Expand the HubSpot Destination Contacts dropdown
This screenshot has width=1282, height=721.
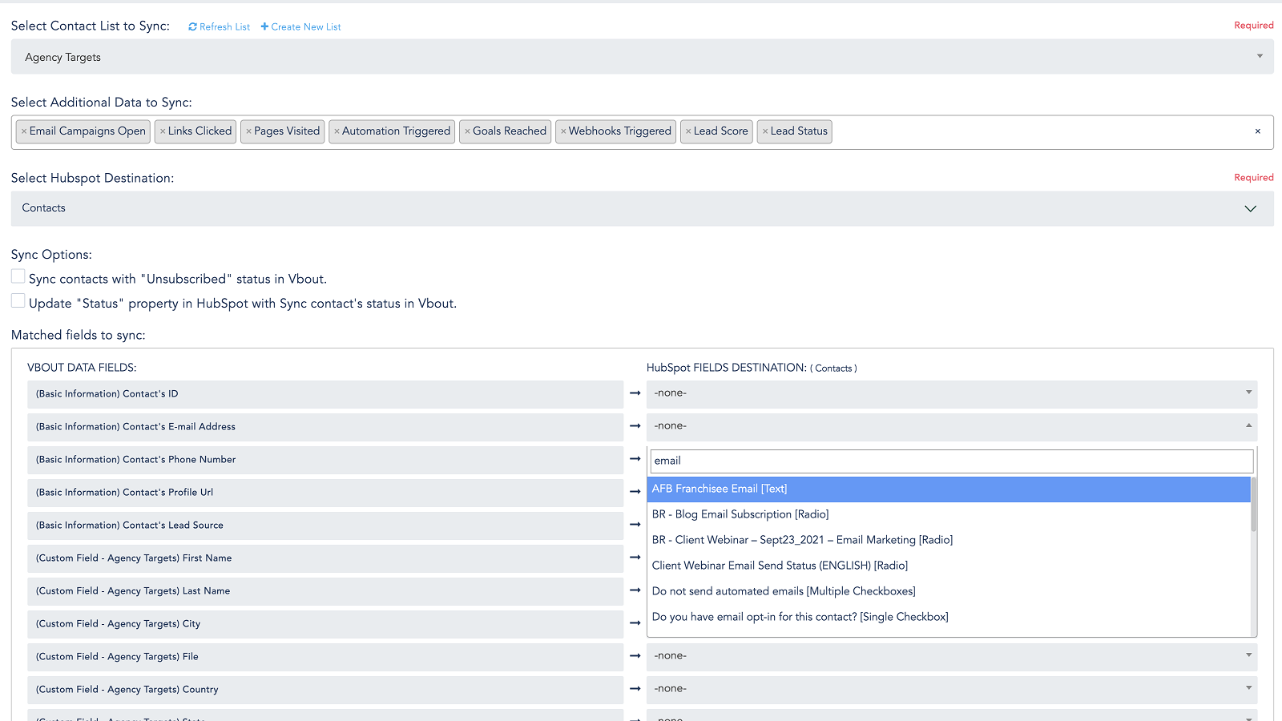(1250, 208)
